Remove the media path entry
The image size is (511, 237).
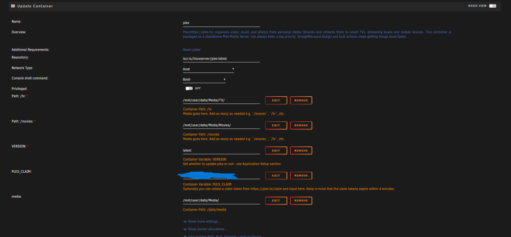pyautogui.click(x=301, y=201)
